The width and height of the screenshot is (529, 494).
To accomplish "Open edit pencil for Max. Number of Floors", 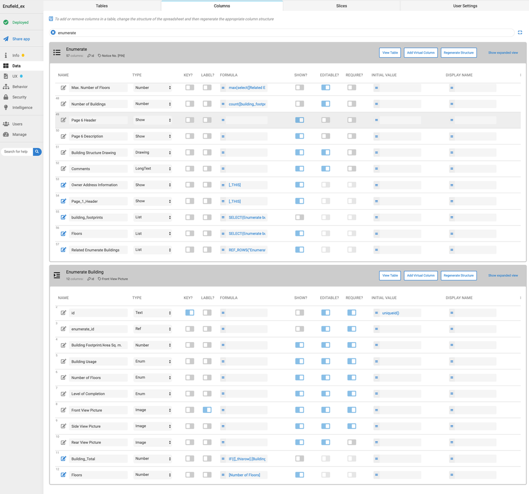I will tap(63, 88).
